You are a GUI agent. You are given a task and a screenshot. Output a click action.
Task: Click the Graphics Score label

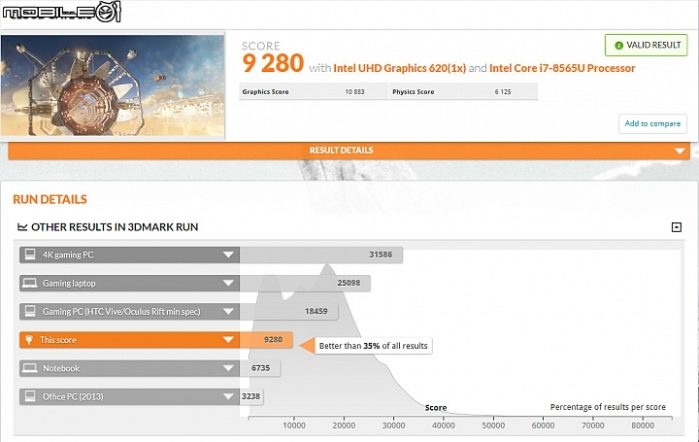click(265, 92)
